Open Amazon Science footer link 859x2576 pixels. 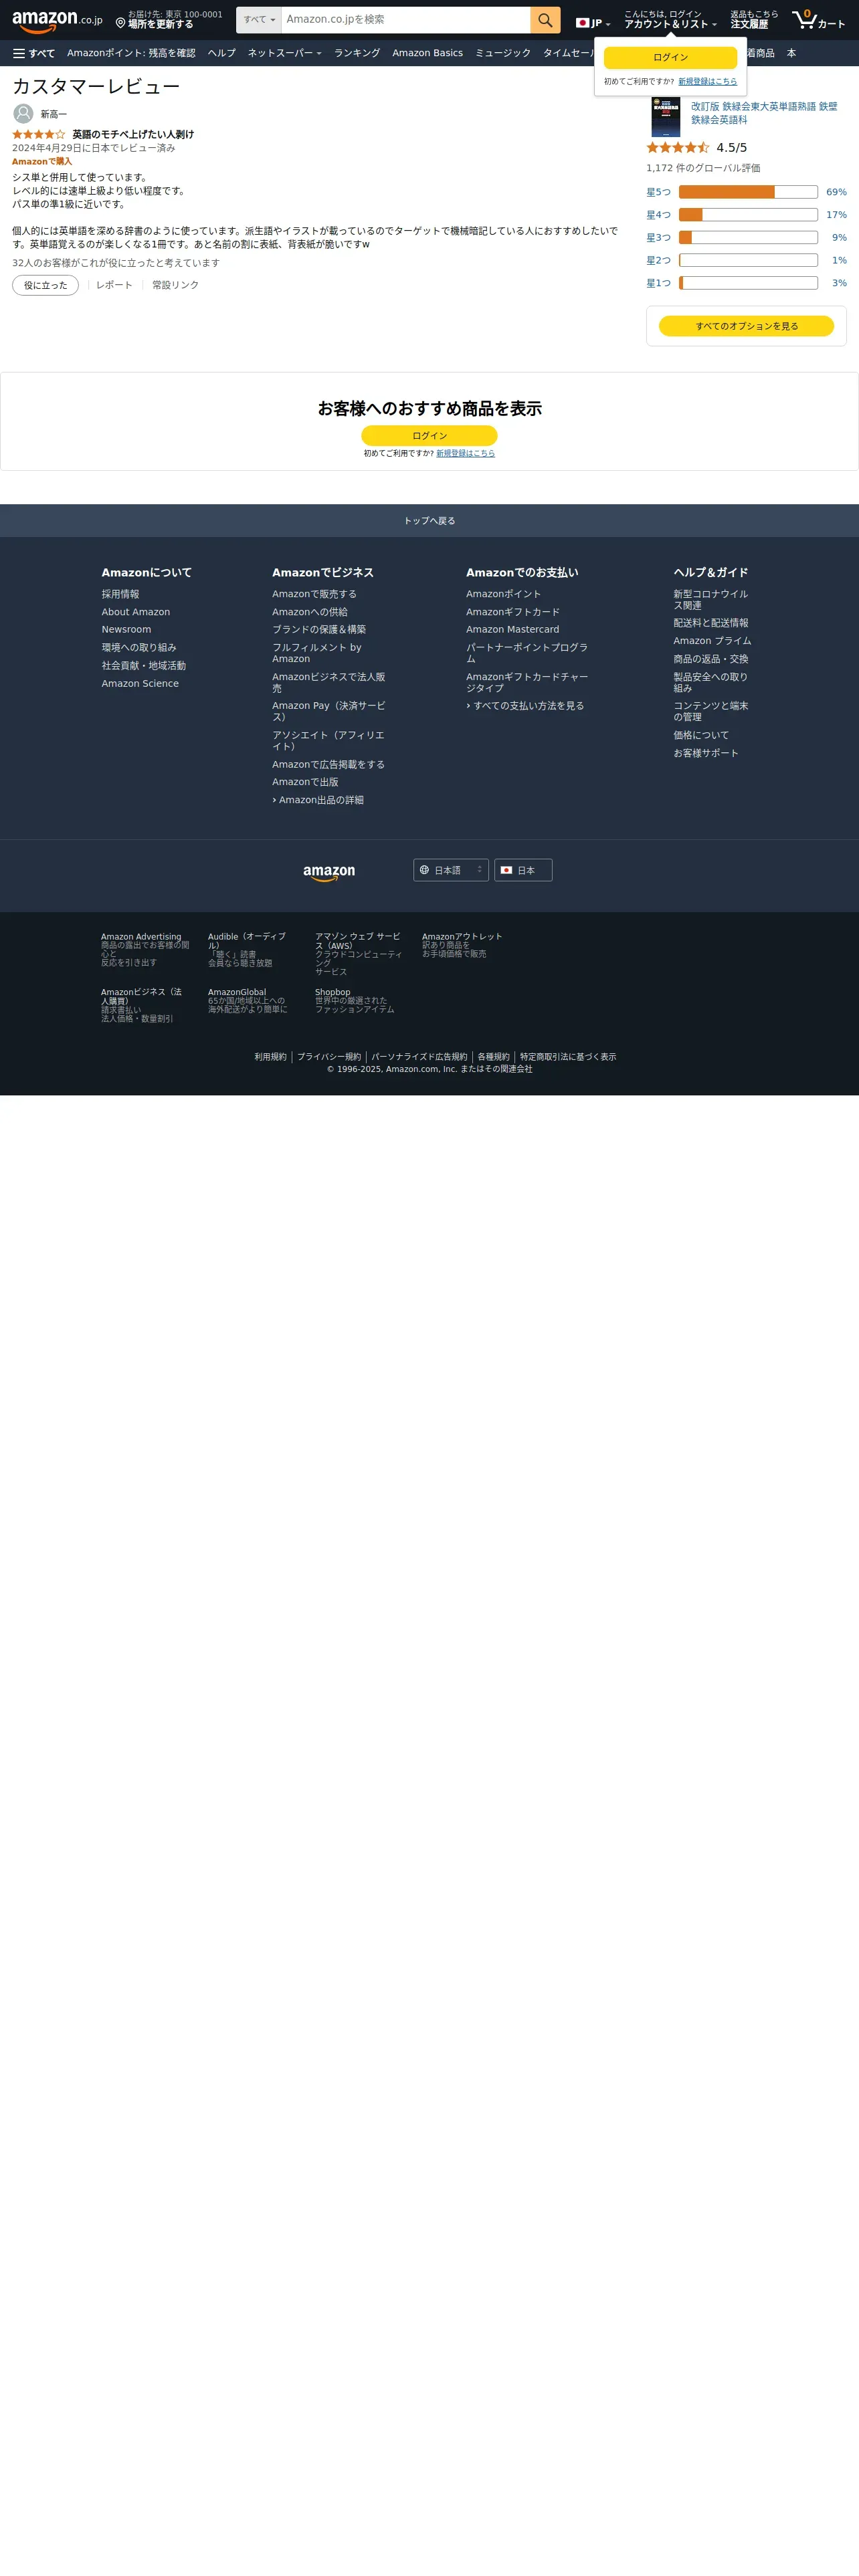tap(140, 684)
